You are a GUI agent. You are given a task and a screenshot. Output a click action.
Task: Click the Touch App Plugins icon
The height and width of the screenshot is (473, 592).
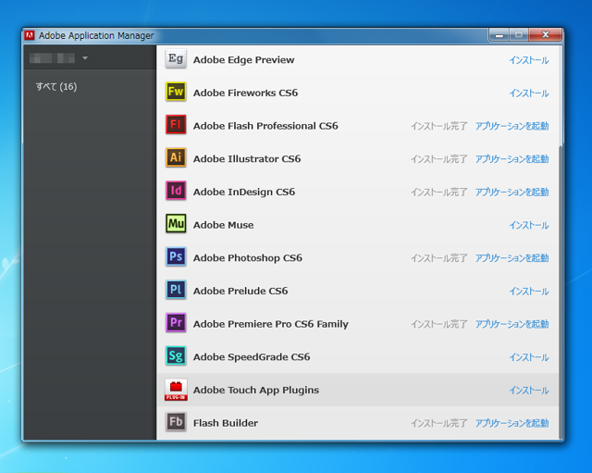coord(176,390)
